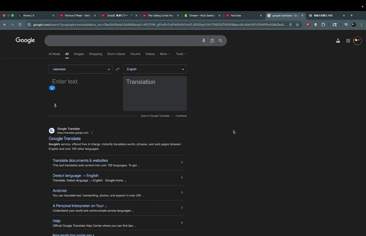Viewport: 366px width, 236px height.
Task: Select the Short videos tab
Action: [x=116, y=54]
